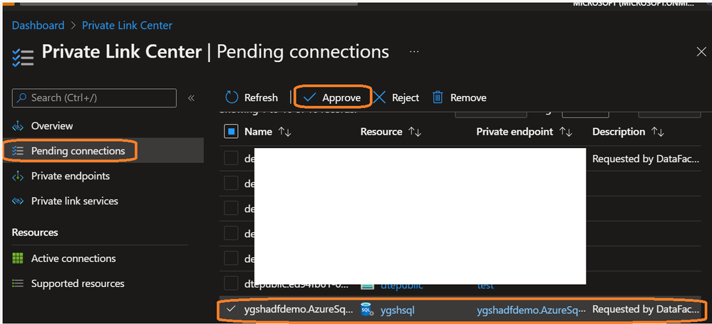Click the Private link services icon
The height and width of the screenshot is (324, 712).
pos(18,202)
